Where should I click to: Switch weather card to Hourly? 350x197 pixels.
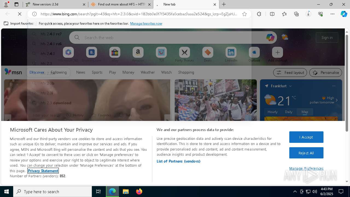[x=273, y=112]
